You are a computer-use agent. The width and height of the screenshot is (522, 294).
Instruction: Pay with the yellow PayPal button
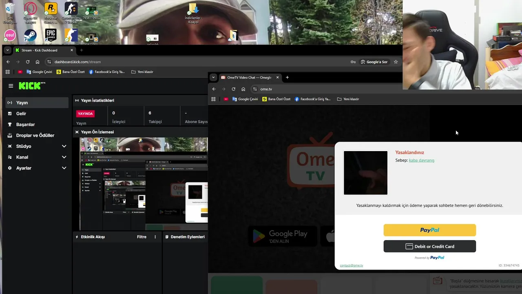(x=429, y=230)
